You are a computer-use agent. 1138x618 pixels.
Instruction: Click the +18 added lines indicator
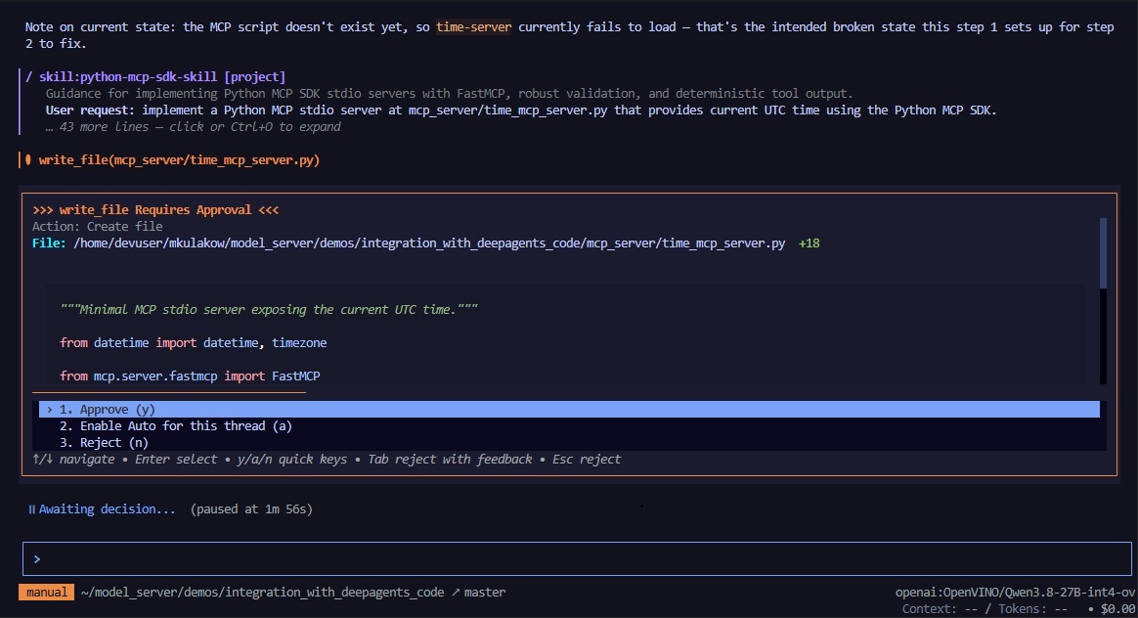tap(809, 243)
